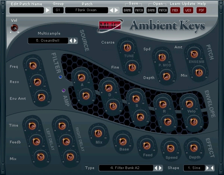Select next multisample with right arrow

75,41
